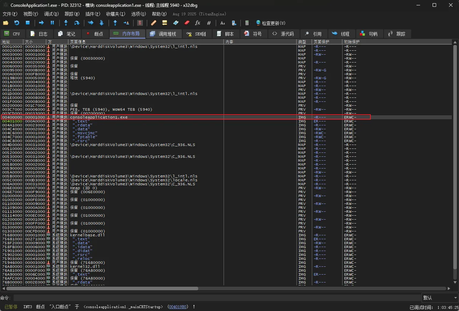
Task: Switch to the CPU tab
Action: tap(13, 34)
